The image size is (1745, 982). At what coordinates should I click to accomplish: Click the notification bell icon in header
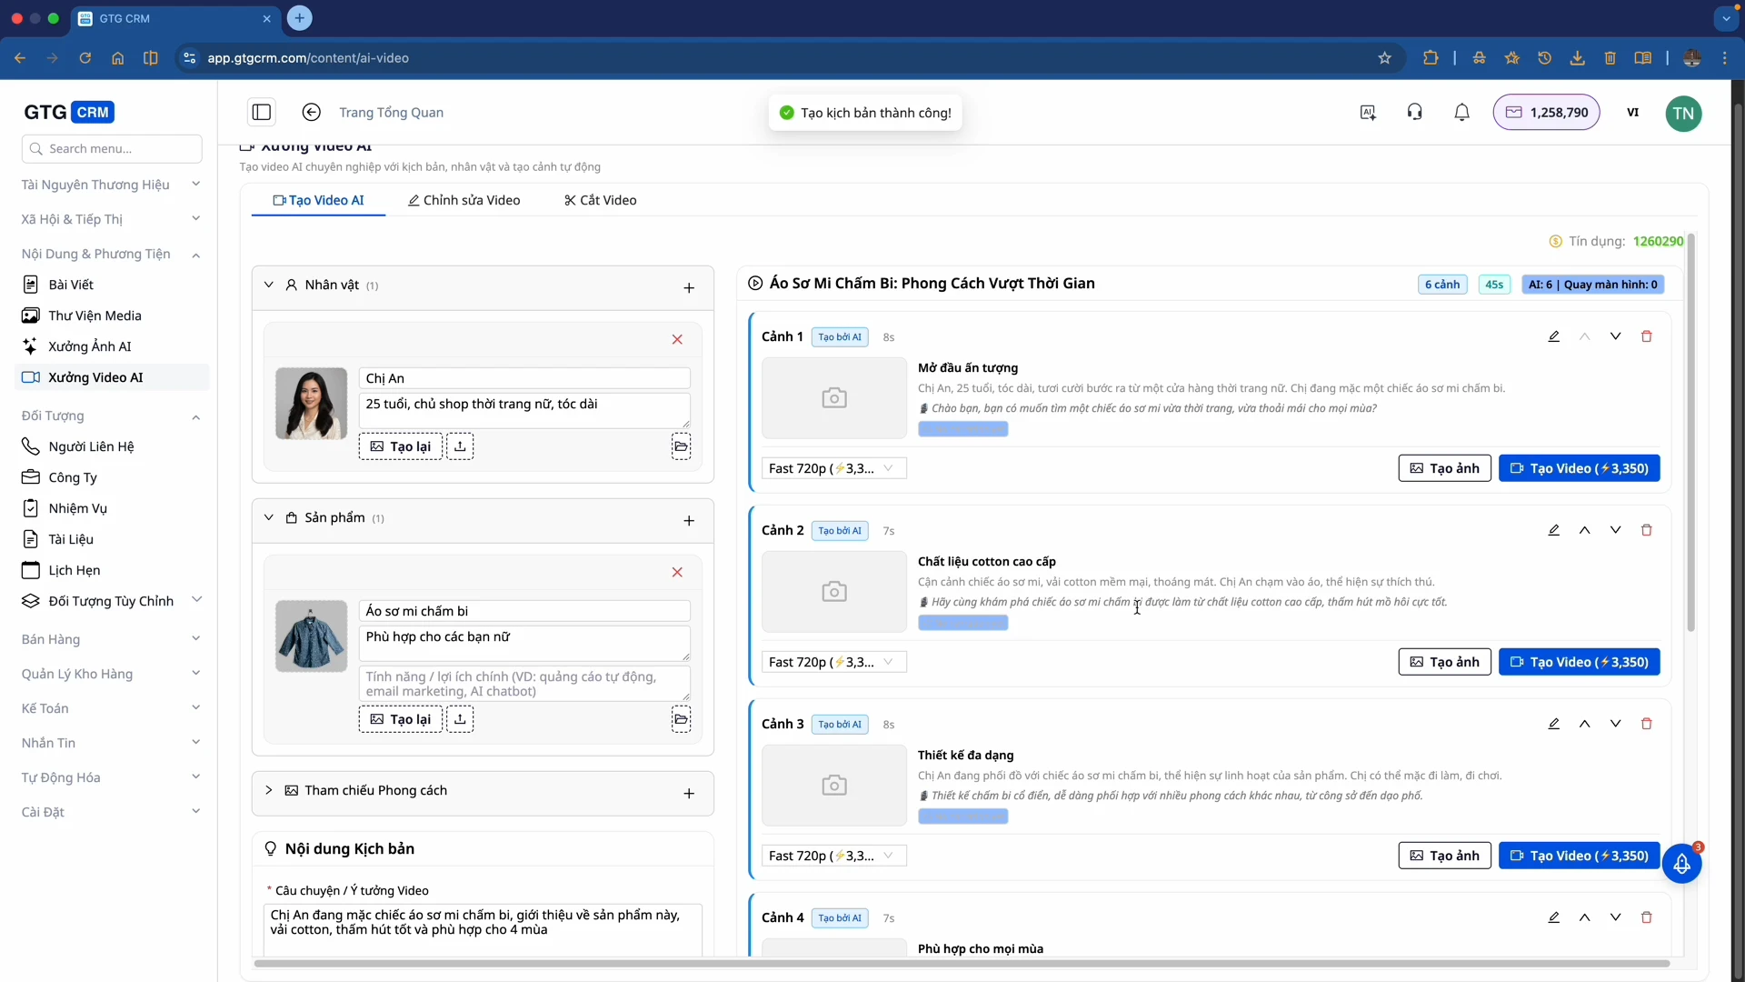click(1461, 113)
